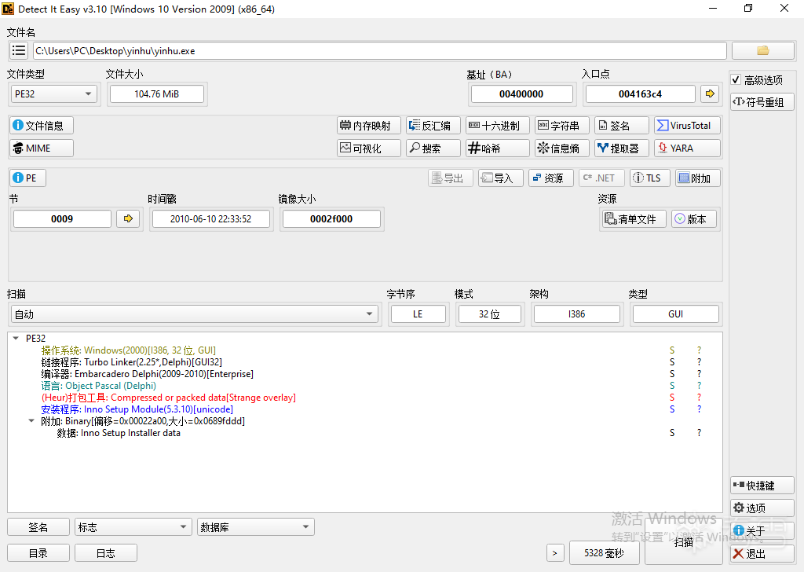Click the 基址 00400000 field

521,93
